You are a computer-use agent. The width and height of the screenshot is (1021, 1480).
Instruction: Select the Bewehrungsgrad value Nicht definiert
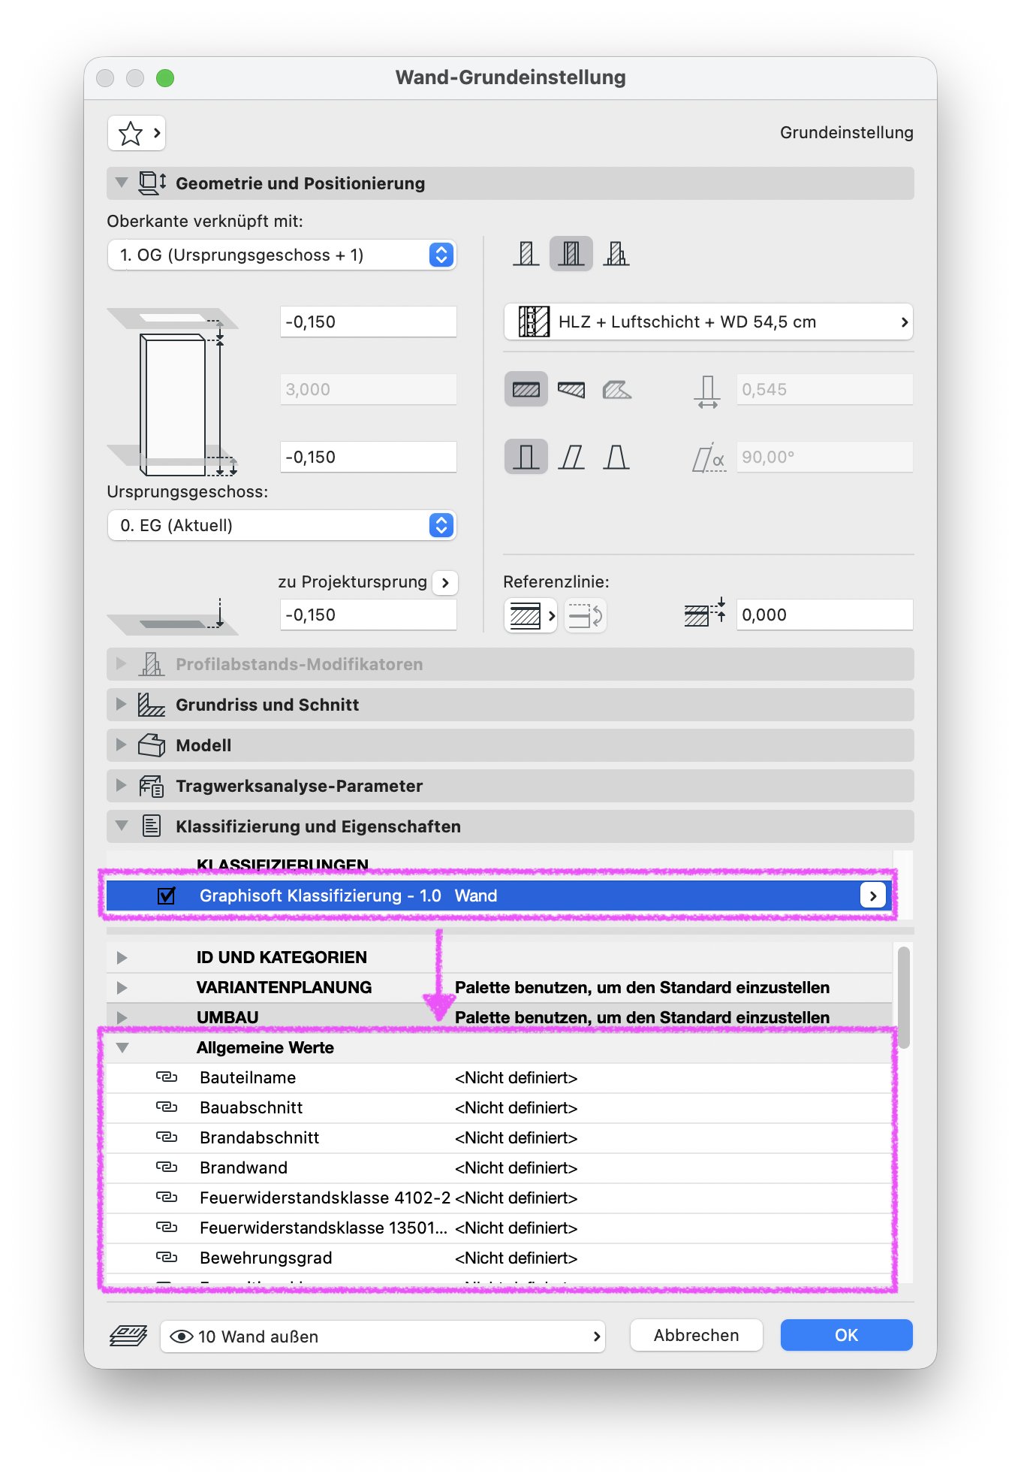click(517, 1258)
